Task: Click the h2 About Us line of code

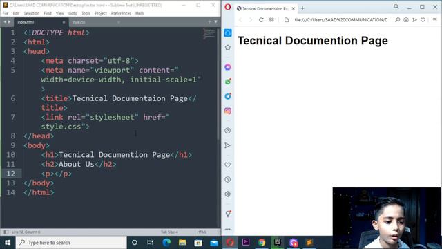Action: 79,165
